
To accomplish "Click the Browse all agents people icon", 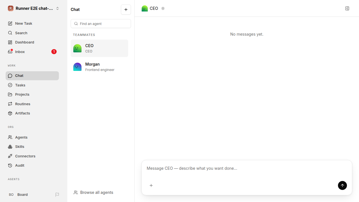I will (x=76, y=192).
